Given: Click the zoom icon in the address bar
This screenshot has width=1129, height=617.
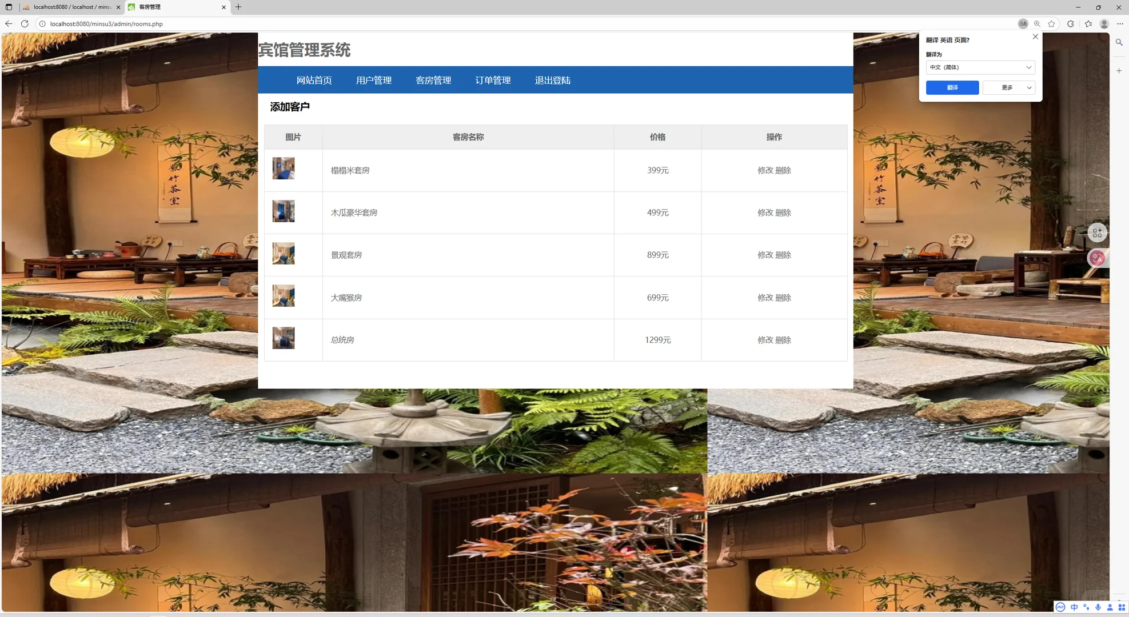Looking at the screenshot, I should pyautogui.click(x=1037, y=24).
